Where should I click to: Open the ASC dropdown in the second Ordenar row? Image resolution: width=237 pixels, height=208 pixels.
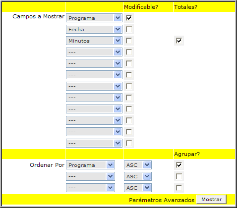click(138, 176)
